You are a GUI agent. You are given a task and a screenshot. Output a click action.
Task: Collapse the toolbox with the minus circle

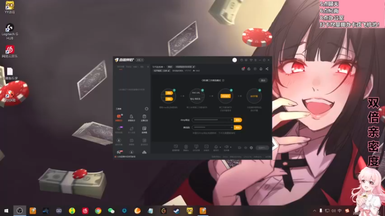[147, 109]
